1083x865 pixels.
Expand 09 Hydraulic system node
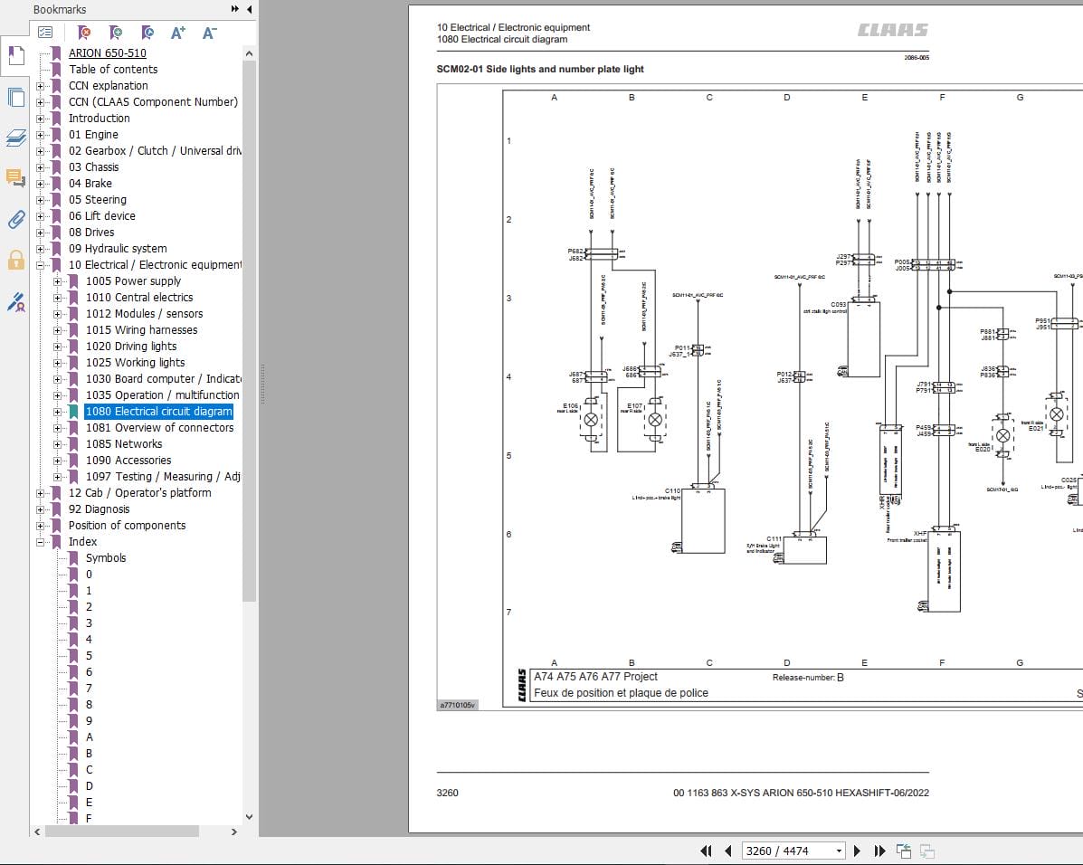pos(40,249)
